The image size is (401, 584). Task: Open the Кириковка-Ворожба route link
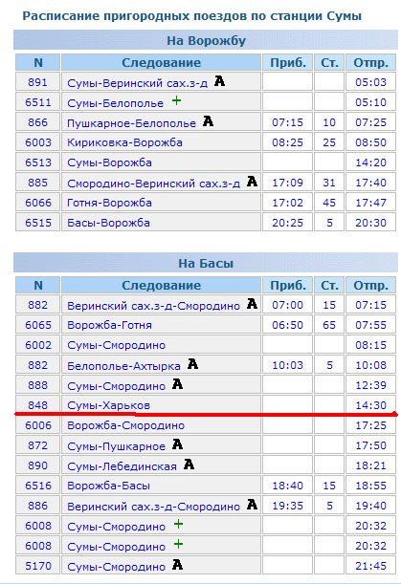point(124,142)
